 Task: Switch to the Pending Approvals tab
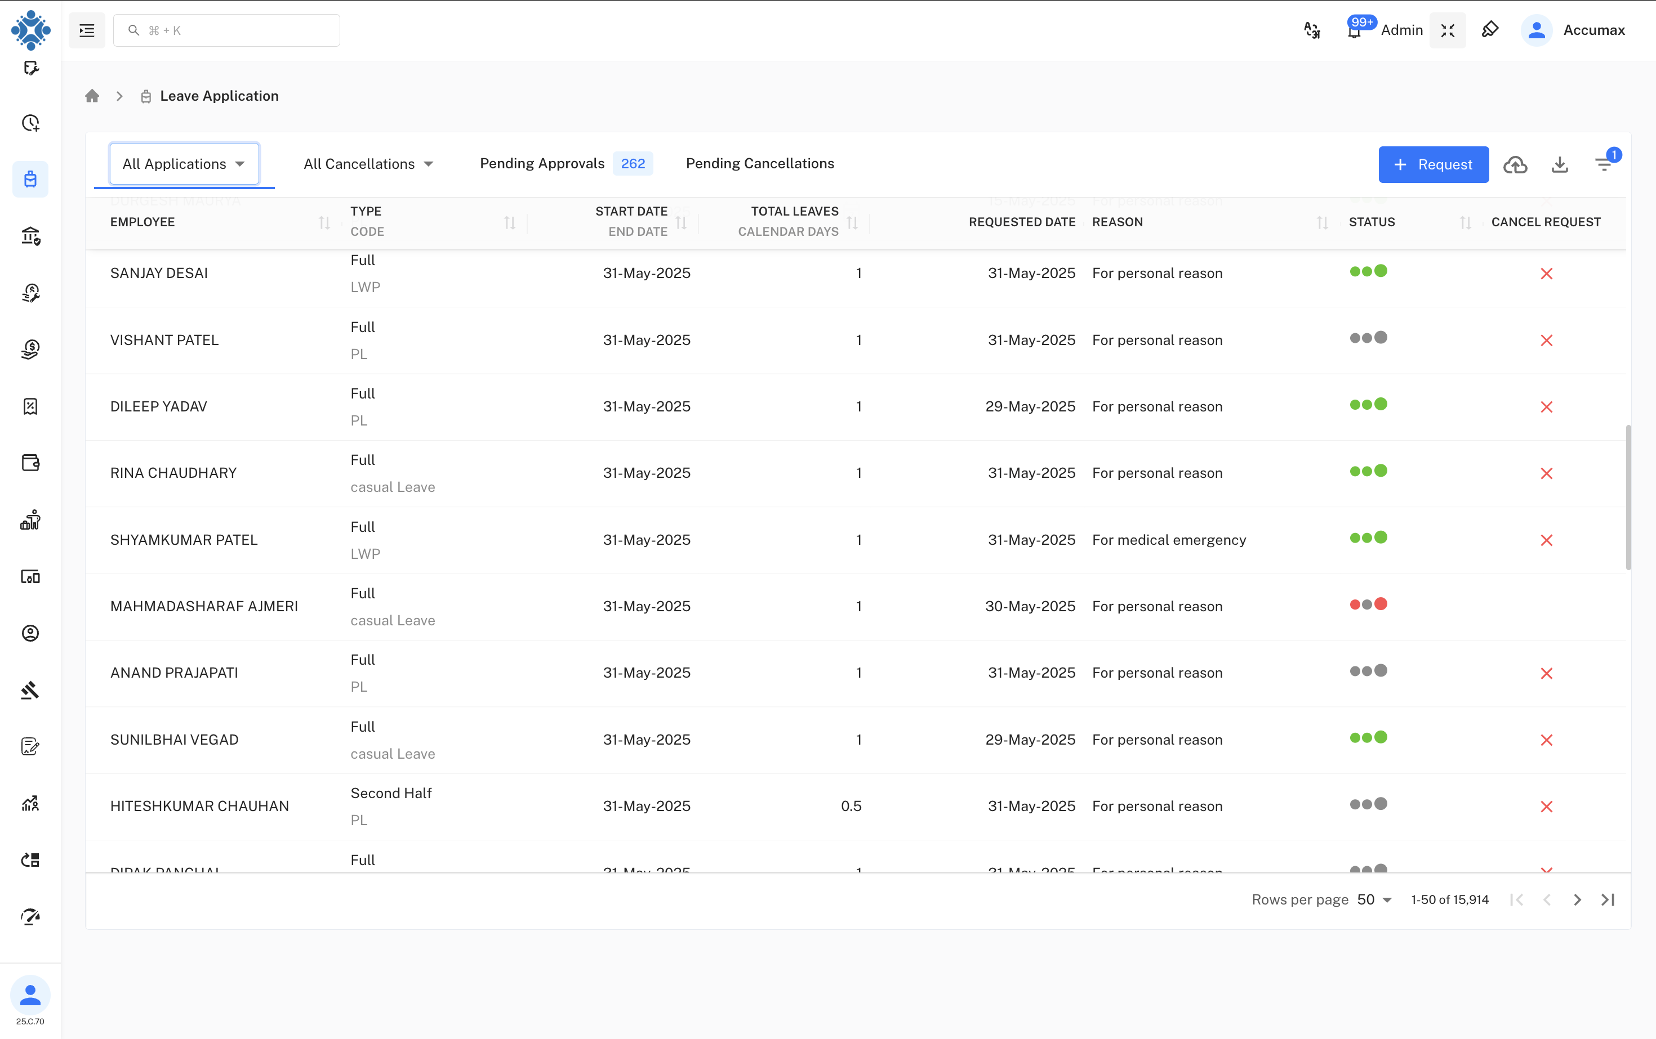pos(542,164)
